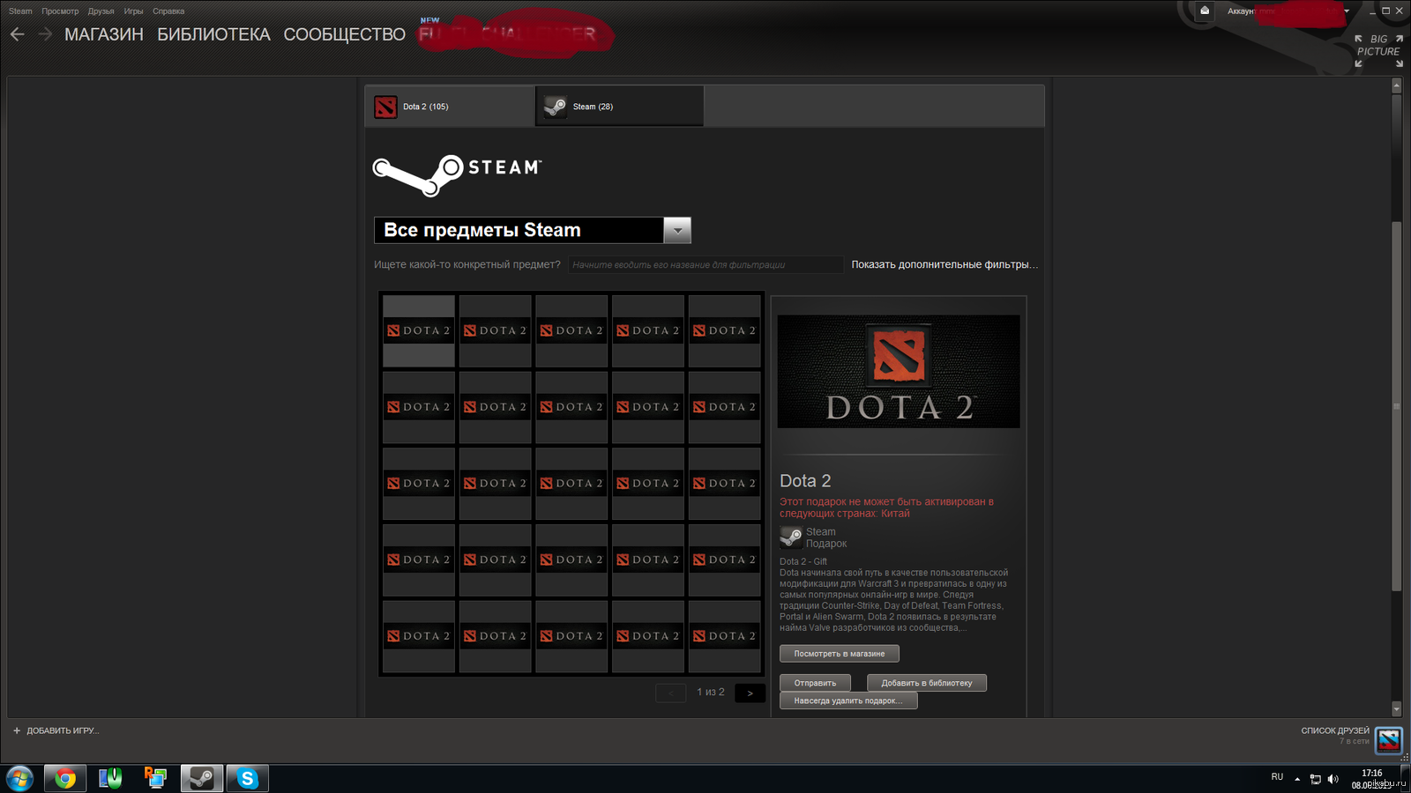The width and height of the screenshot is (1411, 793).
Task: Click plus icon next to ДОБАВИТЬ ИГРУ
Action: point(17,730)
